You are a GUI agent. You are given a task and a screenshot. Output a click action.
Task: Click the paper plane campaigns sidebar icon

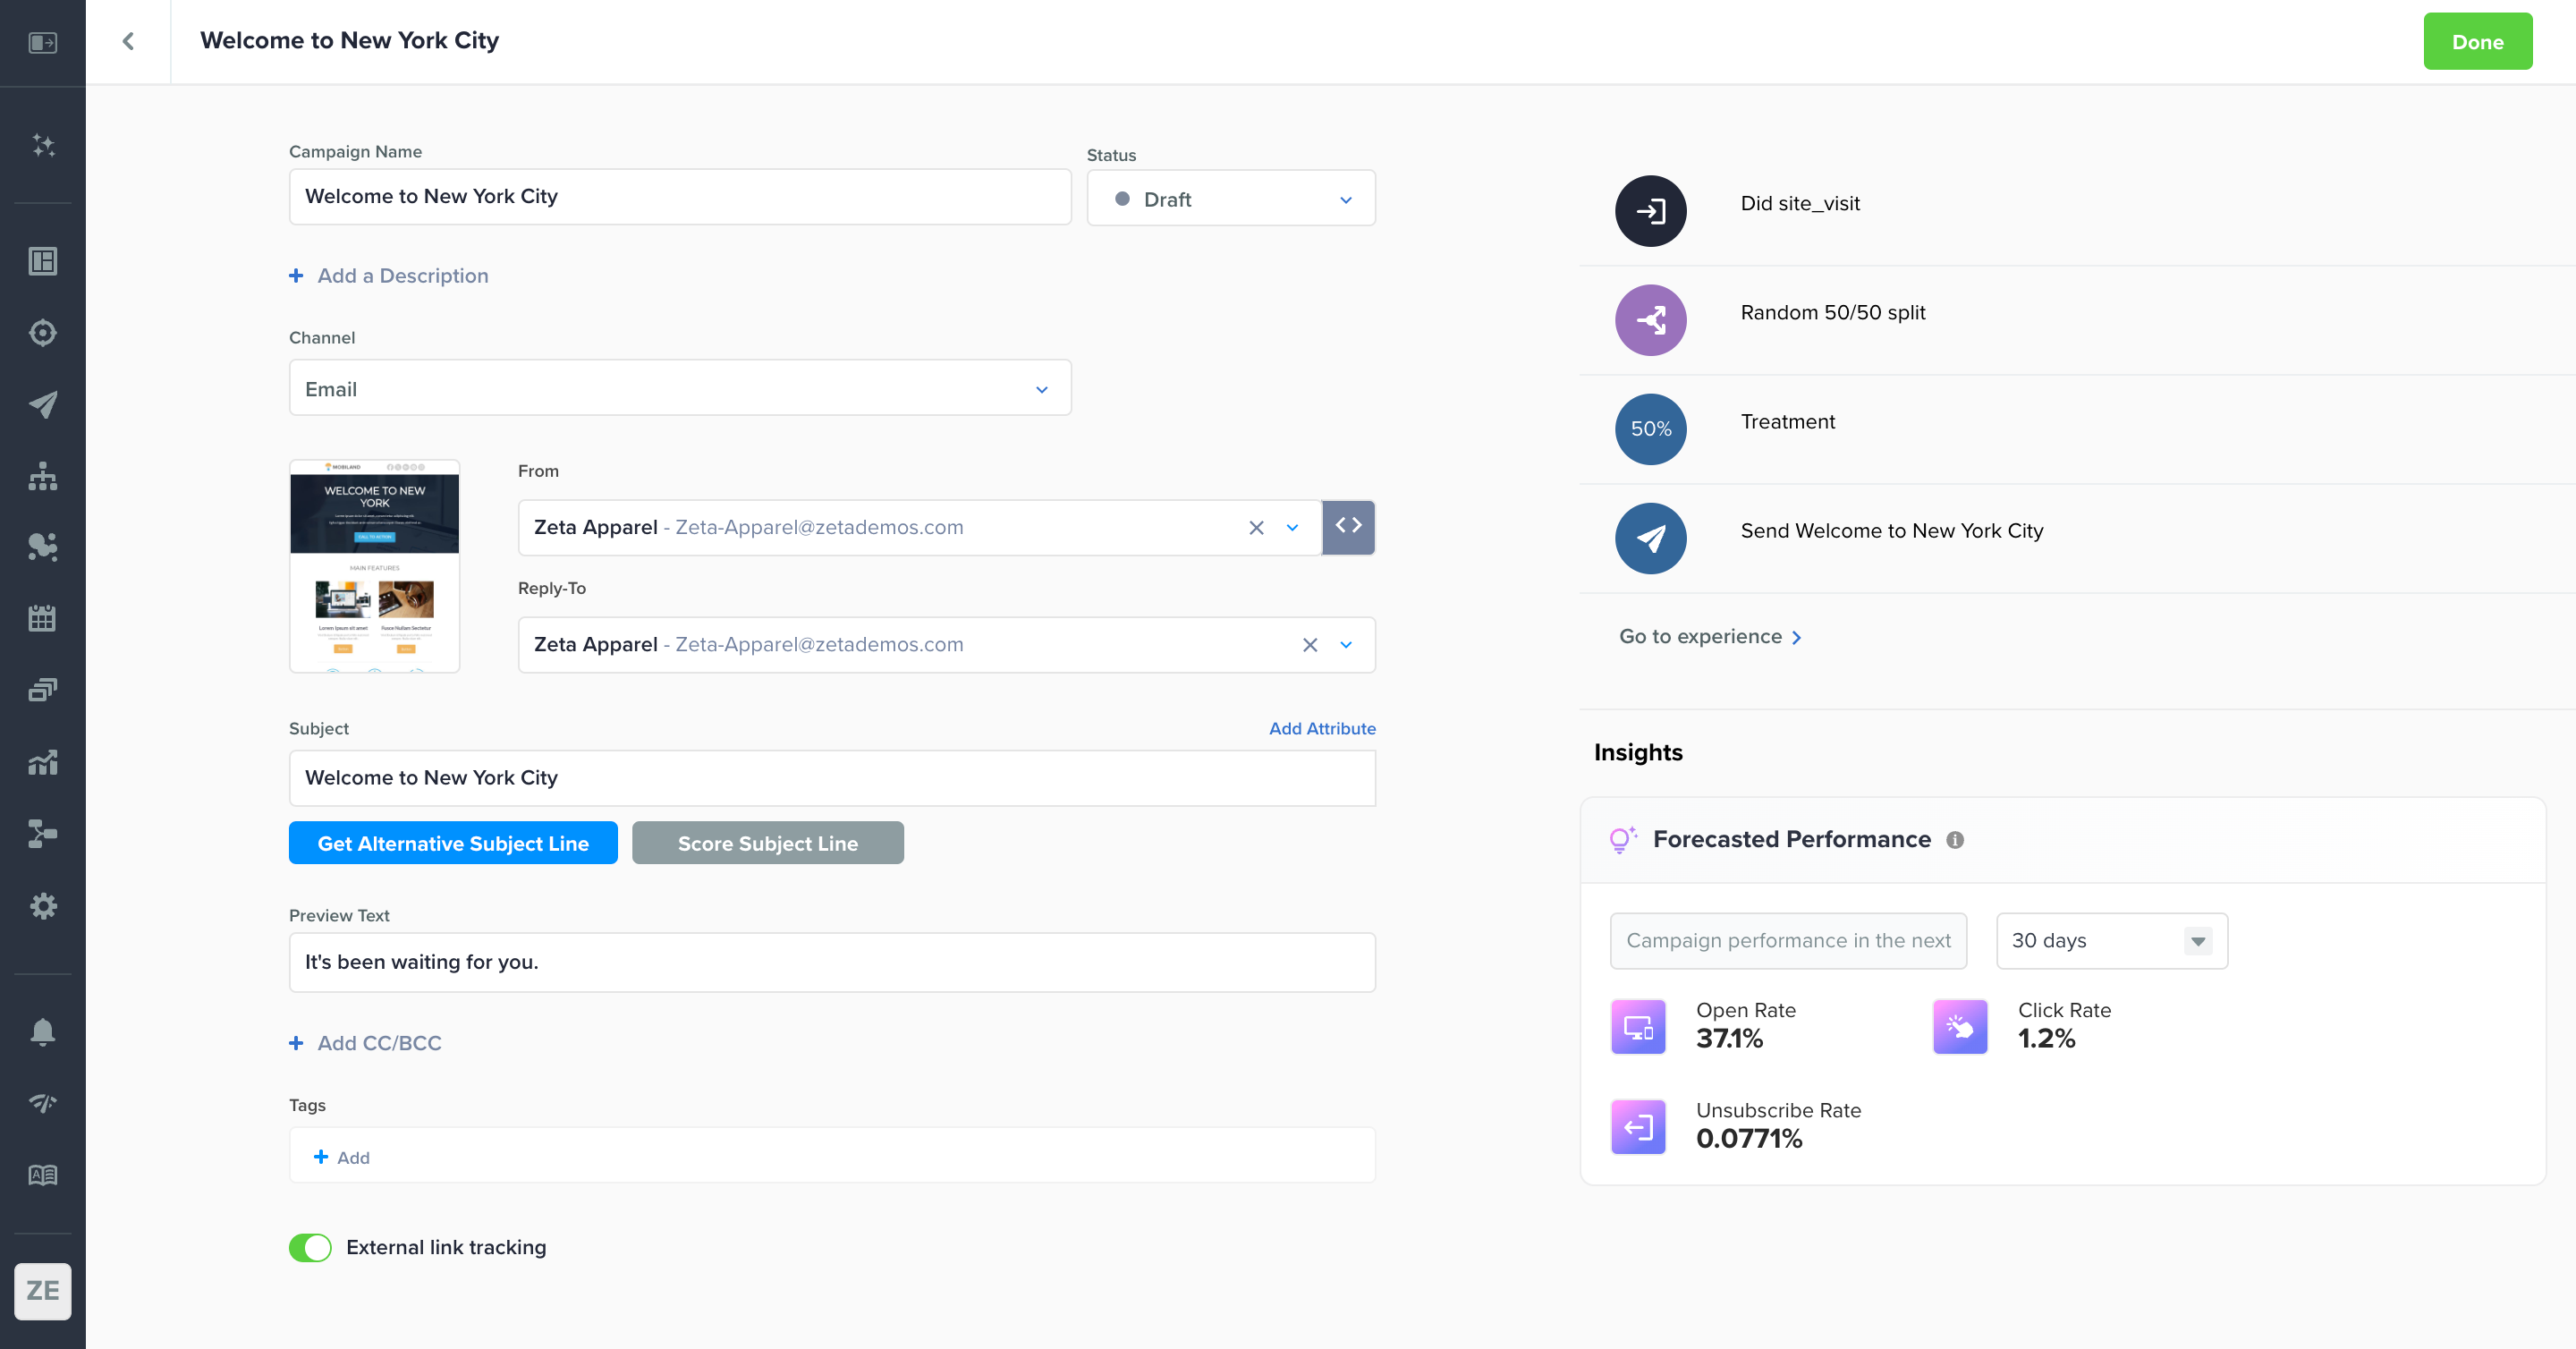[x=43, y=404]
